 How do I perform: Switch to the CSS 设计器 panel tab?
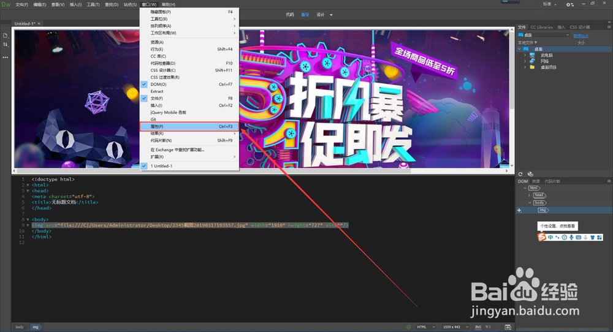point(580,27)
